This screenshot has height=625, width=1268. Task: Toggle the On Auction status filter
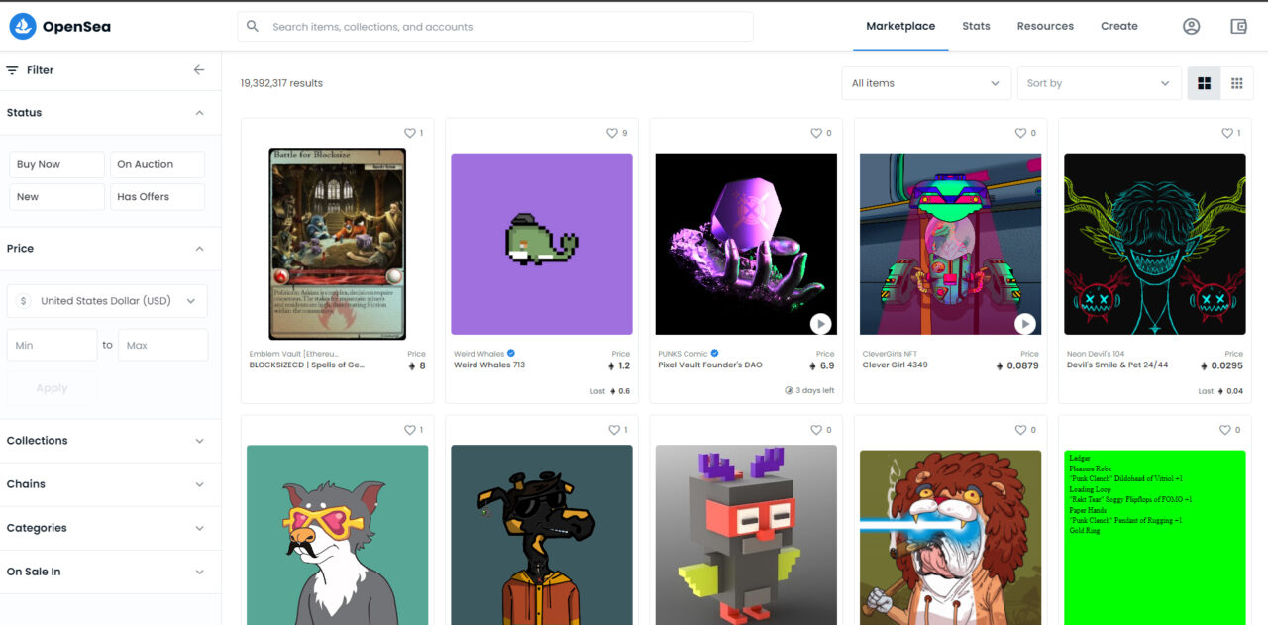(157, 164)
